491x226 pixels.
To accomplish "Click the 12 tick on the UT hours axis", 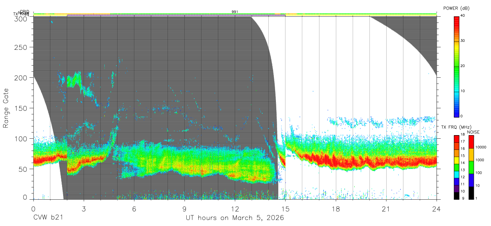I will (235, 209).
